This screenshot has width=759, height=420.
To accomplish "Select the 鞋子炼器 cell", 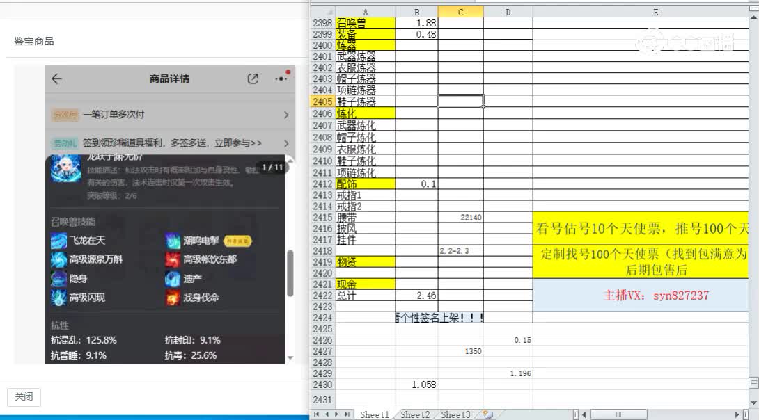I will [x=366, y=102].
